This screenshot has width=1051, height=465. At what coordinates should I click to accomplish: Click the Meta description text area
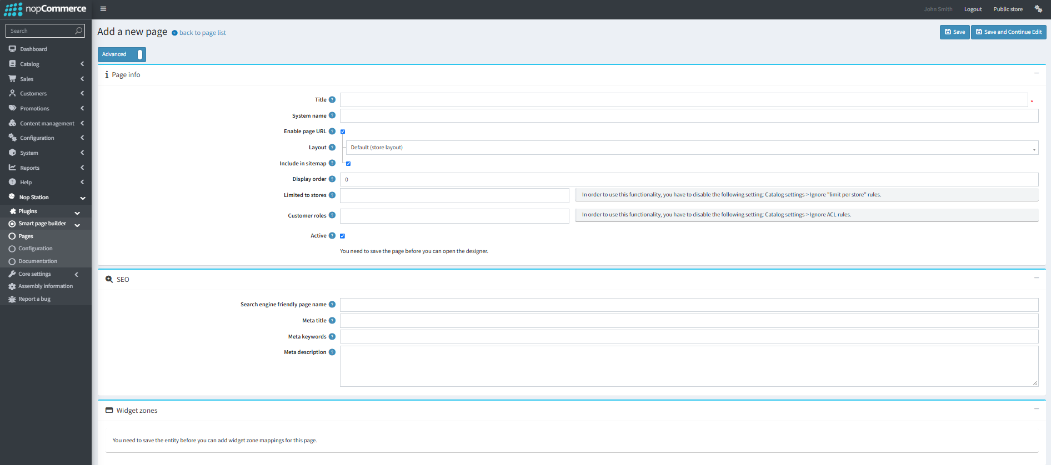(x=689, y=366)
